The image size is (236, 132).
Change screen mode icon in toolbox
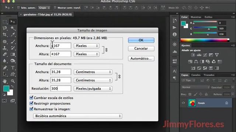(13, 100)
